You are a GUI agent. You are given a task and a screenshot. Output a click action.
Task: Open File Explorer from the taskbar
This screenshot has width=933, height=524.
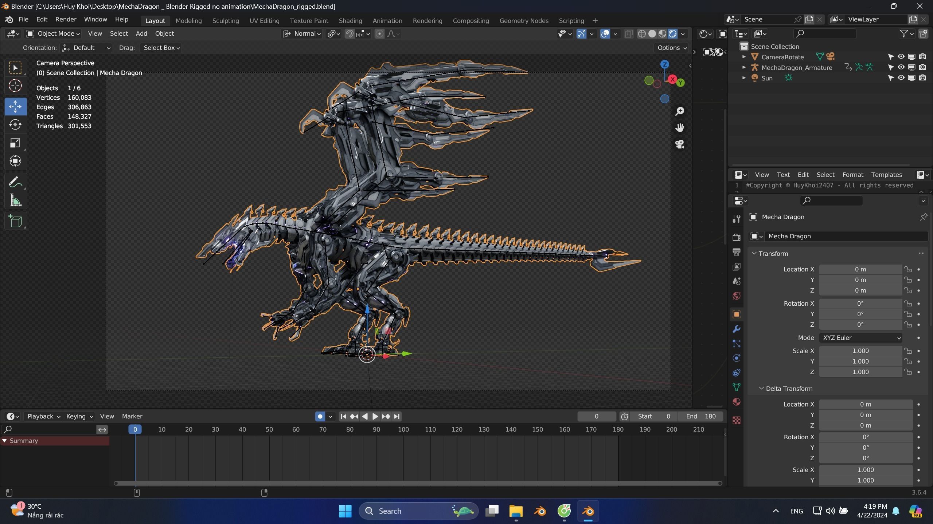click(x=516, y=511)
